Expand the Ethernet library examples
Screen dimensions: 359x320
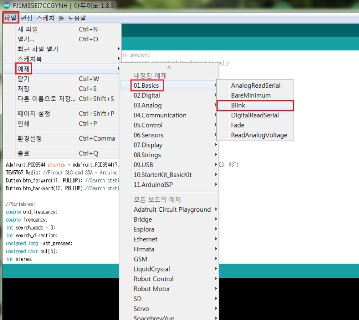[x=145, y=239]
